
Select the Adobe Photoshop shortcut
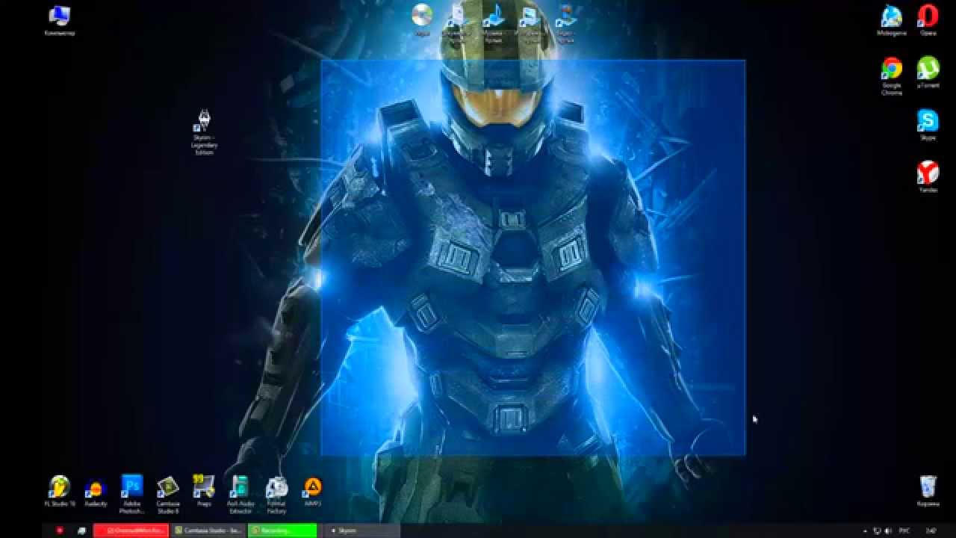tap(132, 494)
